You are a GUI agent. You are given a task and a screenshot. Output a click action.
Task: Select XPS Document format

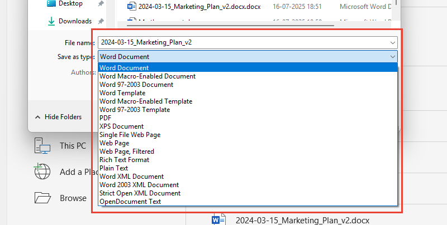click(248, 126)
